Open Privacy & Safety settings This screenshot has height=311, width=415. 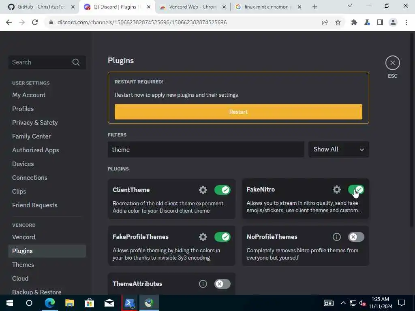(x=35, y=122)
